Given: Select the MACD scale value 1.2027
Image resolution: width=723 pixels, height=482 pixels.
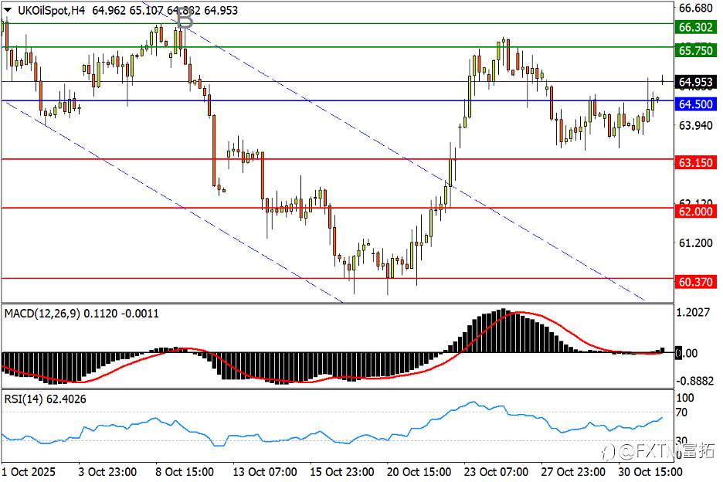Looking at the screenshot, I should tap(693, 312).
